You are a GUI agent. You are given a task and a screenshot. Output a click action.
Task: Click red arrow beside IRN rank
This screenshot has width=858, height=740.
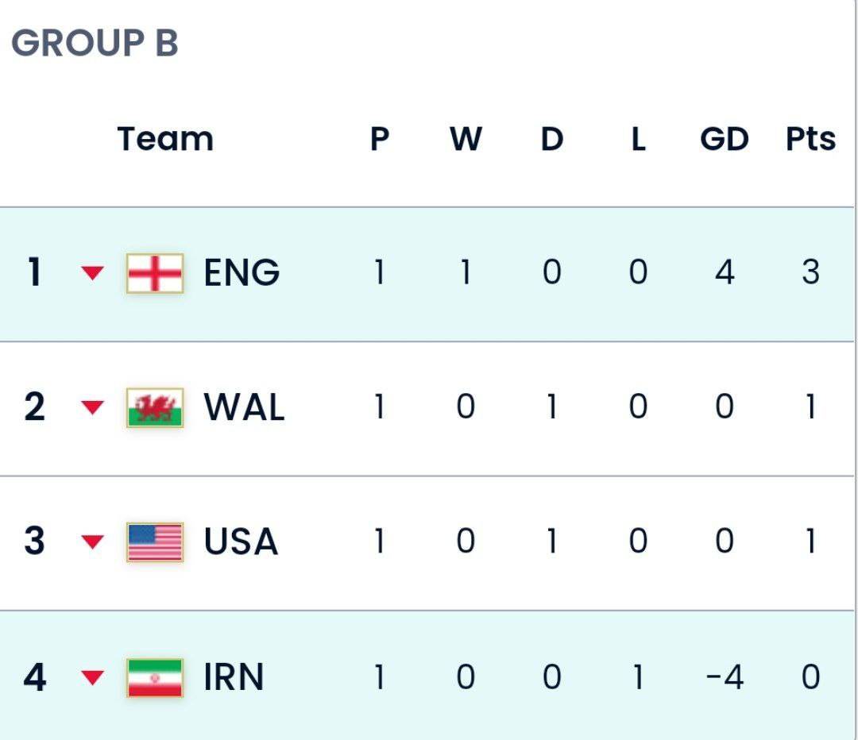(92, 677)
